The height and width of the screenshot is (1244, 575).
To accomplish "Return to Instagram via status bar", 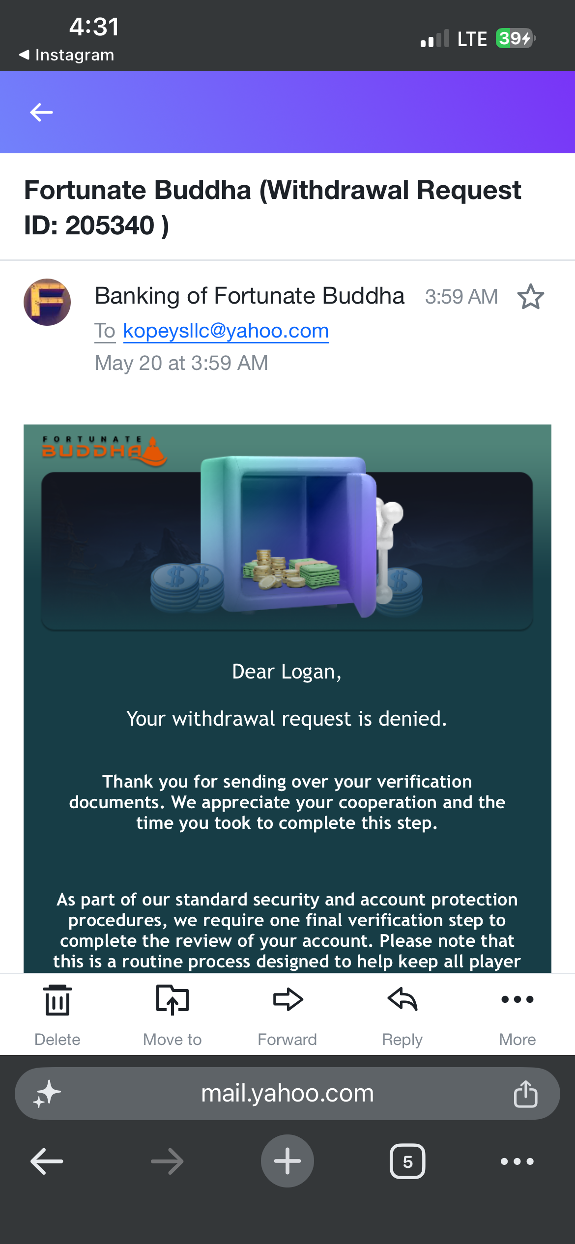I will click(x=66, y=55).
